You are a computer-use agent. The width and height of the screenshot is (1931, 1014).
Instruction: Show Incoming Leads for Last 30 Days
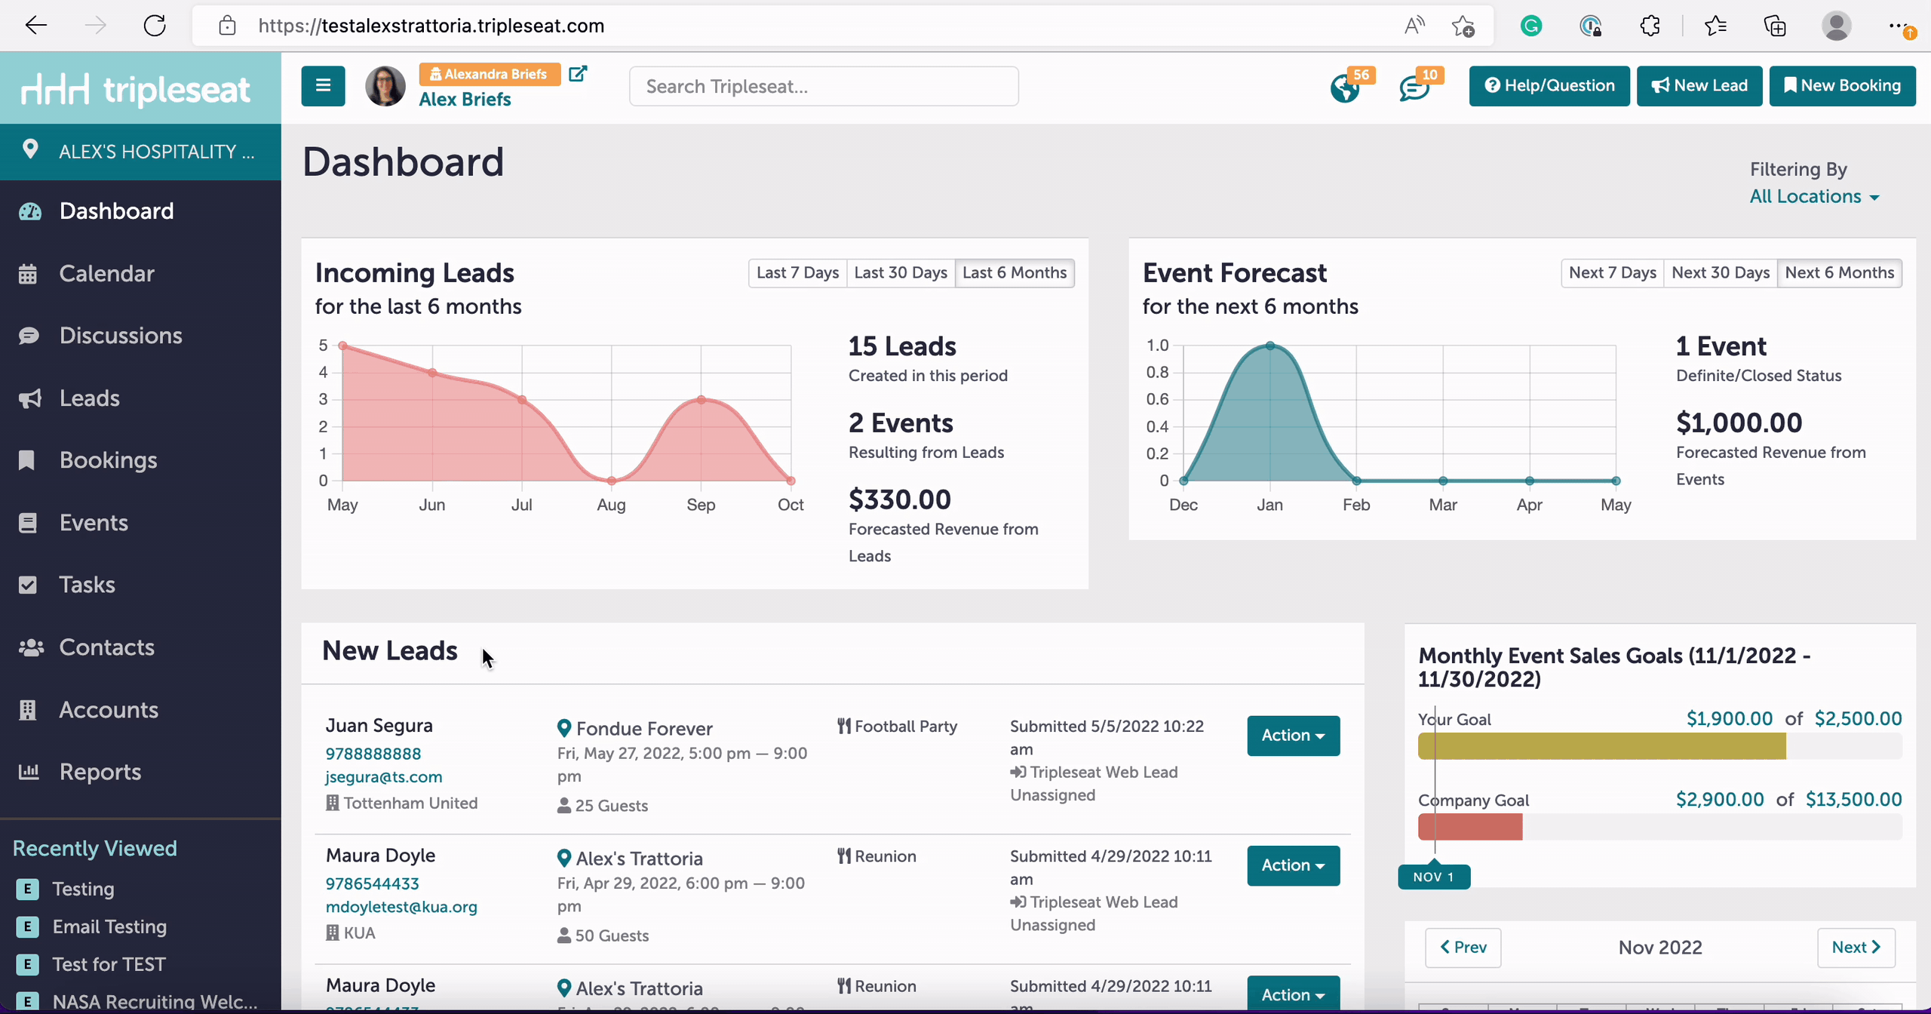click(x=901, y=272)
